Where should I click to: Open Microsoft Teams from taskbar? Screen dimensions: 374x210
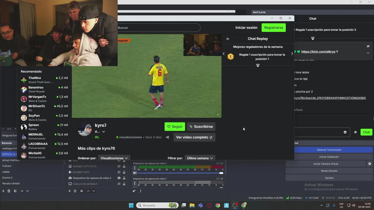point(200,205)
